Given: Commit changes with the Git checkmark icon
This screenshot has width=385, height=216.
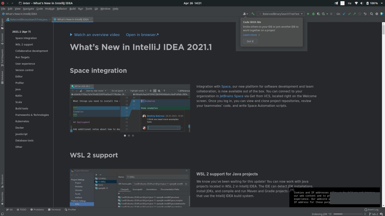Looking at the screenshot, I should [x=349, y=14].
